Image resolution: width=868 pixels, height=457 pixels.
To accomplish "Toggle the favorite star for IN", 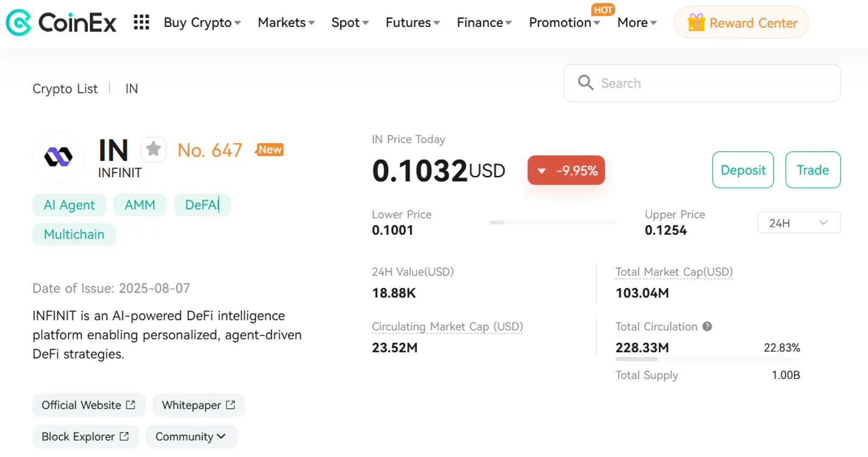I will [154, 149].
